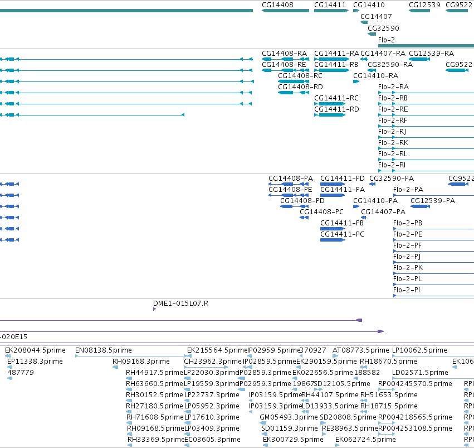
Task: Click EST label RH44917.5prime
Action: pyautogui.click(x=155, y=373)
